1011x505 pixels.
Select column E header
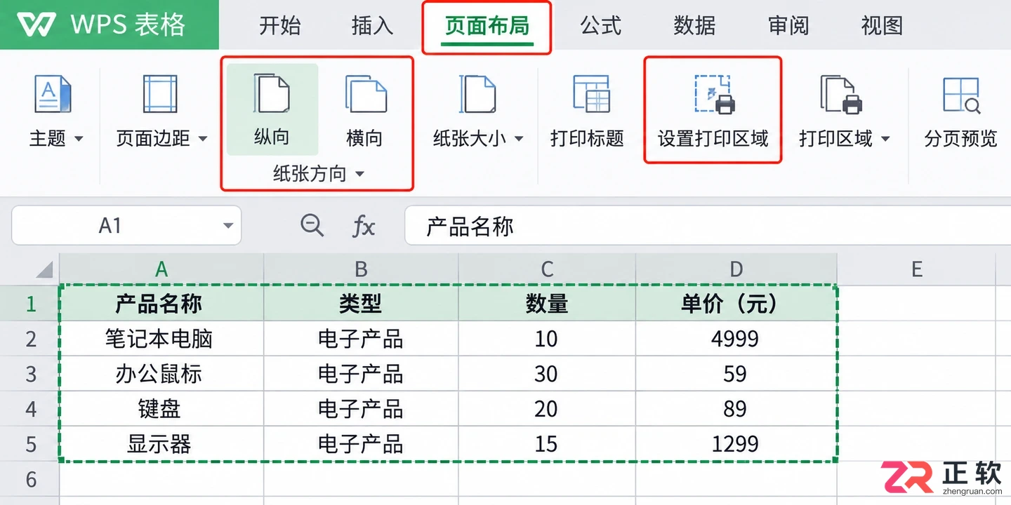click(x=916, y=269)
